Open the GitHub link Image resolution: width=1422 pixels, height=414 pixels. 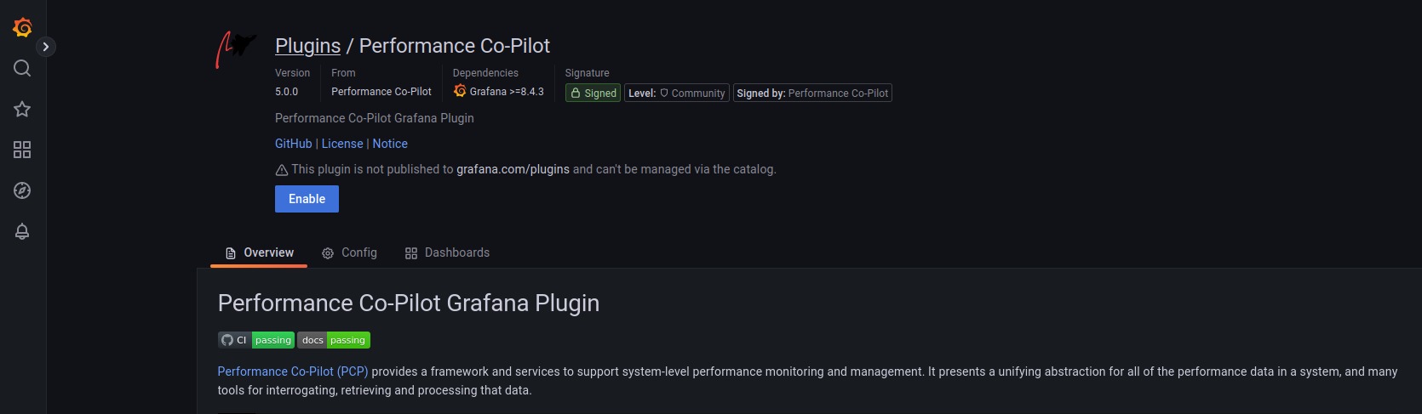(x=293, y=144)
